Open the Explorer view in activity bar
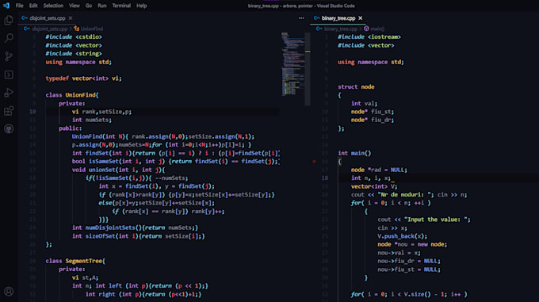The height and width of the screenshot is (302, 539). pos(9,21)
